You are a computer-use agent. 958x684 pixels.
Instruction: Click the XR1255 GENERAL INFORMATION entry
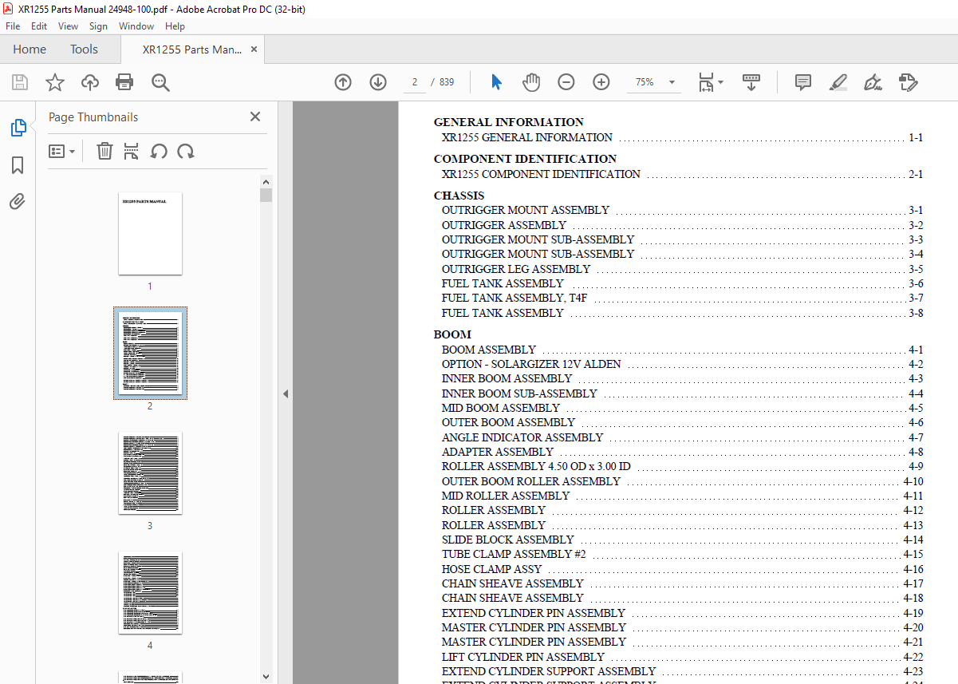tap(682, 137)
